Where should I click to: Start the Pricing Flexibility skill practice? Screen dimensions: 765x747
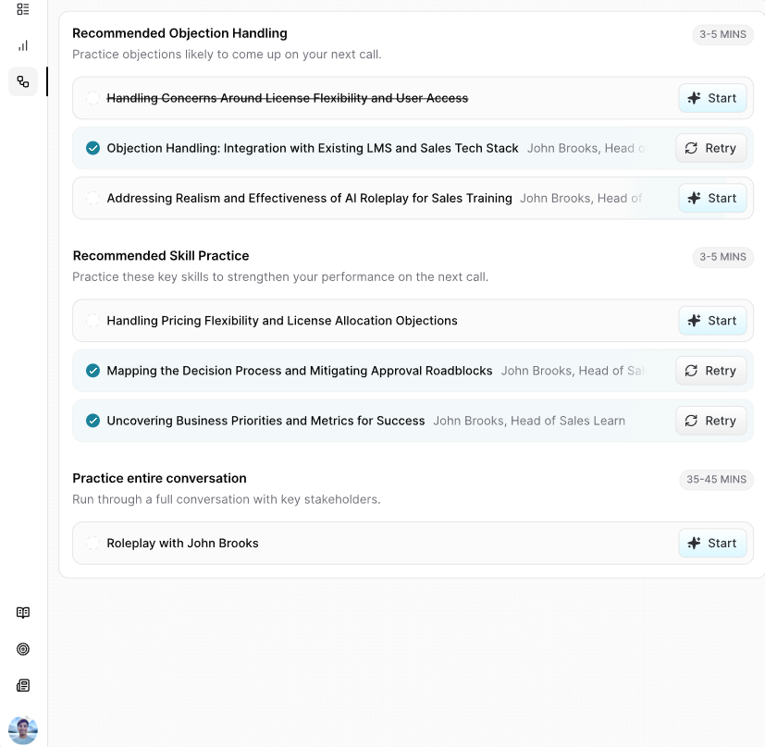(712, 321)
